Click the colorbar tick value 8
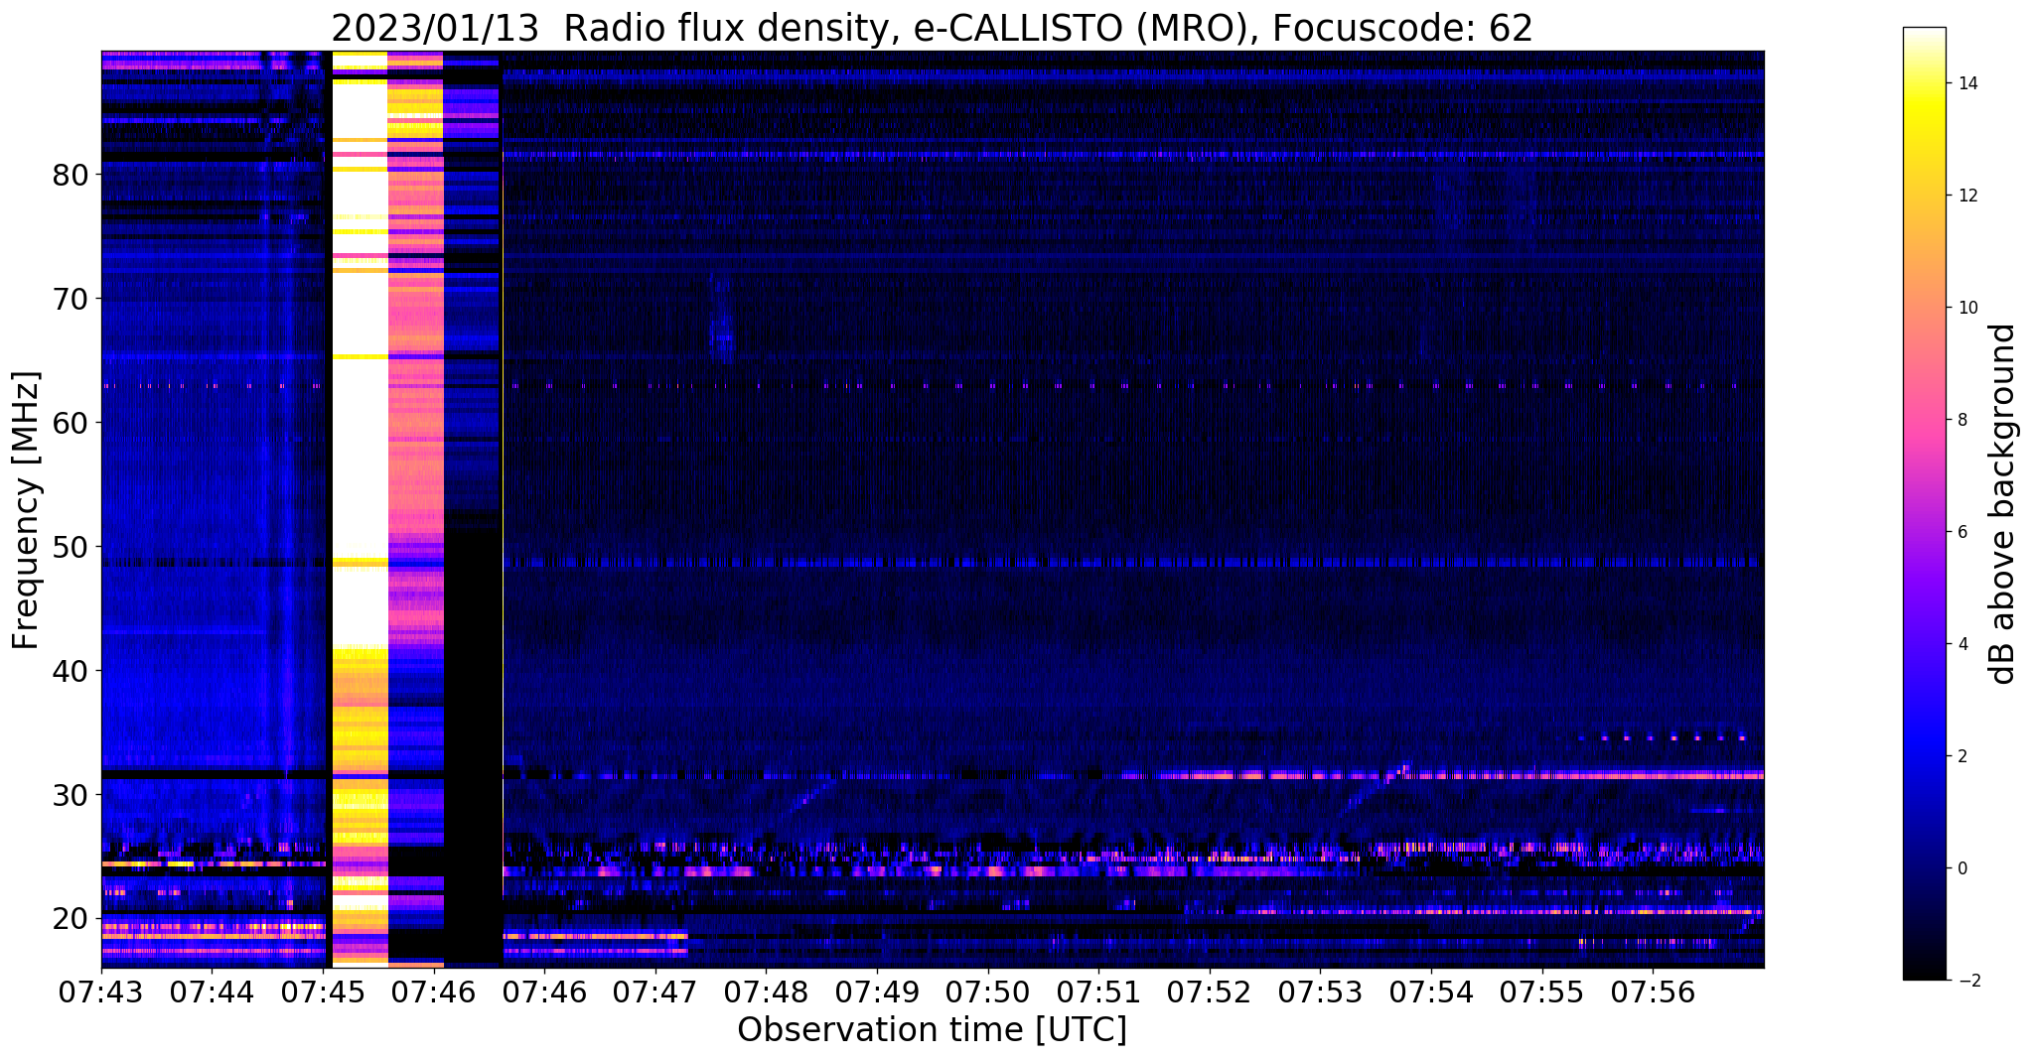This screenshot has height=1059, width=2033. pos(1961,420)
